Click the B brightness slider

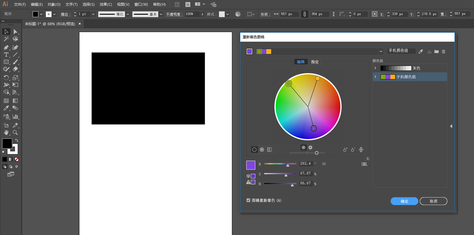[280, 184]
